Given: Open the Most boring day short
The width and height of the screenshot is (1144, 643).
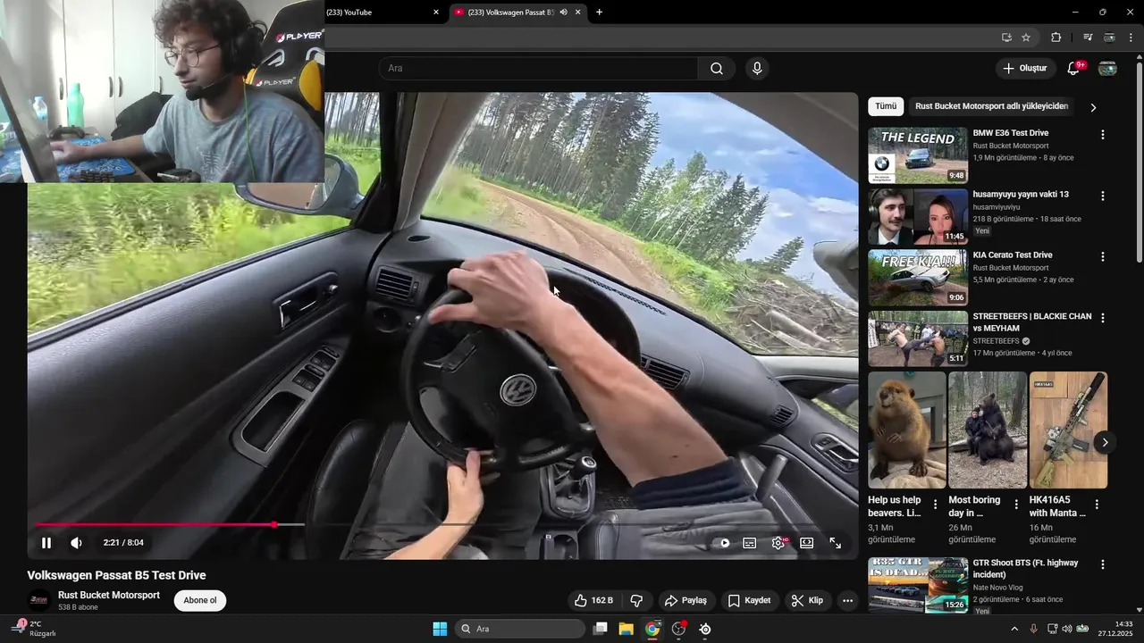Looking at the screenshot, I should 987,430.
